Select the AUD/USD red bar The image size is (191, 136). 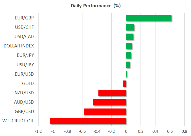tap(110, 102)
